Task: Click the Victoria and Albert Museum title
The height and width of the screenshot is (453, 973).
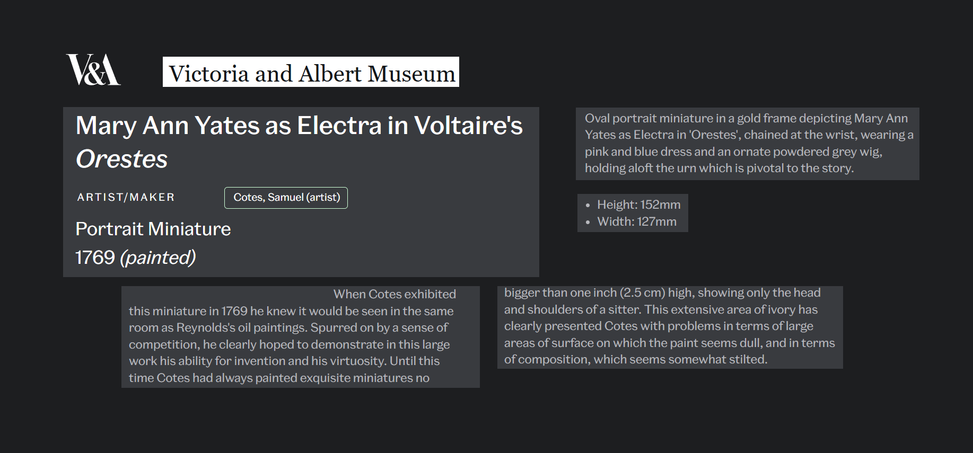Action: coord(311,73)
